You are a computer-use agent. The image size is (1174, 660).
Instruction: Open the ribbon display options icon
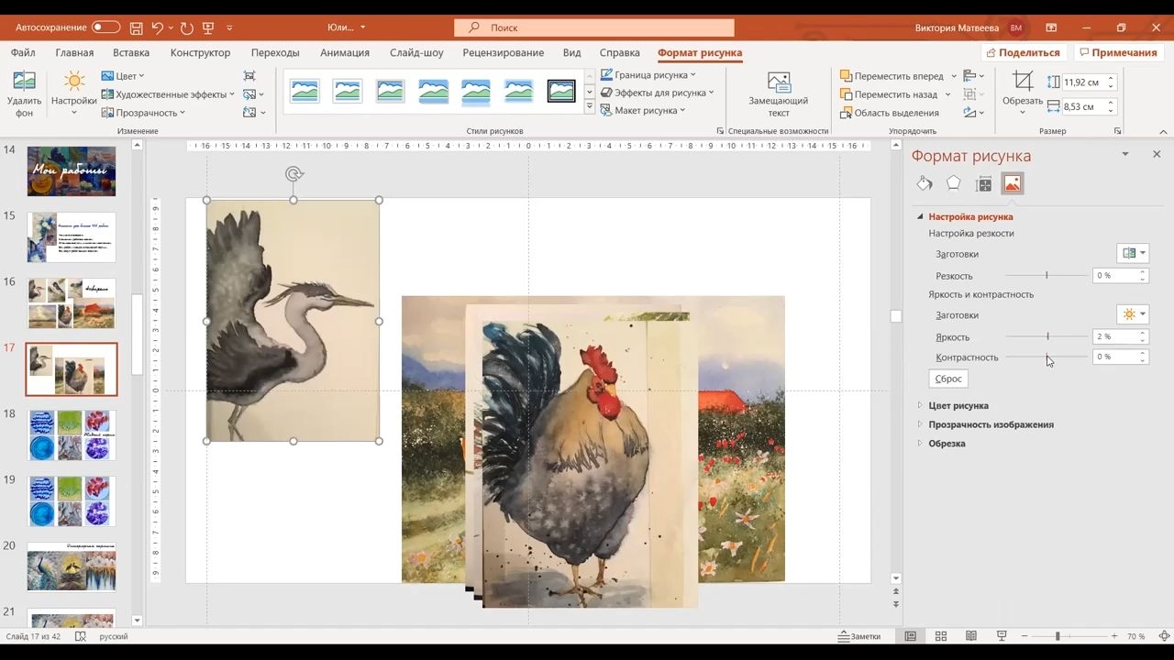1051,27
